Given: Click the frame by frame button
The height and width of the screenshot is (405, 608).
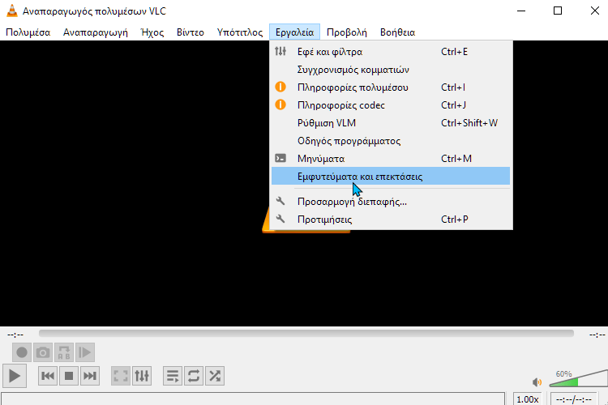Looking at the screenshot, I should [84, 352].
